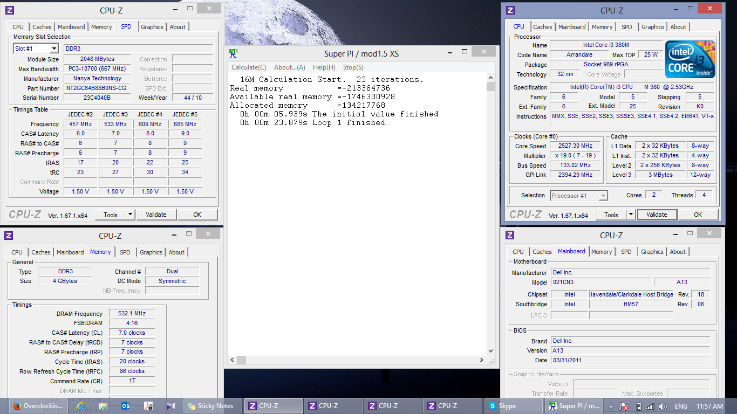Open Outlook from the taskbar

click(126, 406)
